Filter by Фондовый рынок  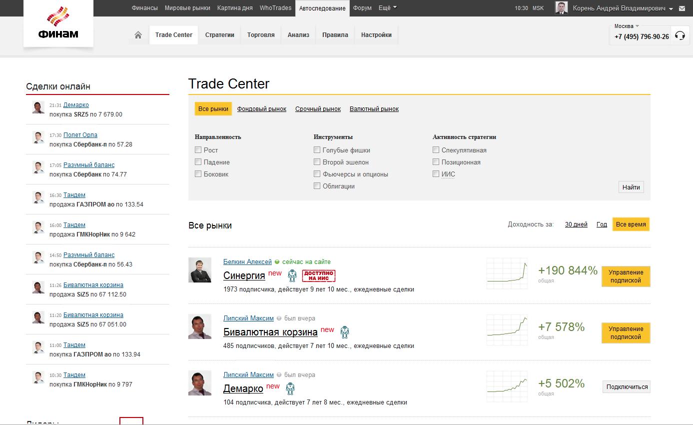pyautogui.click(x=262, y=109)
